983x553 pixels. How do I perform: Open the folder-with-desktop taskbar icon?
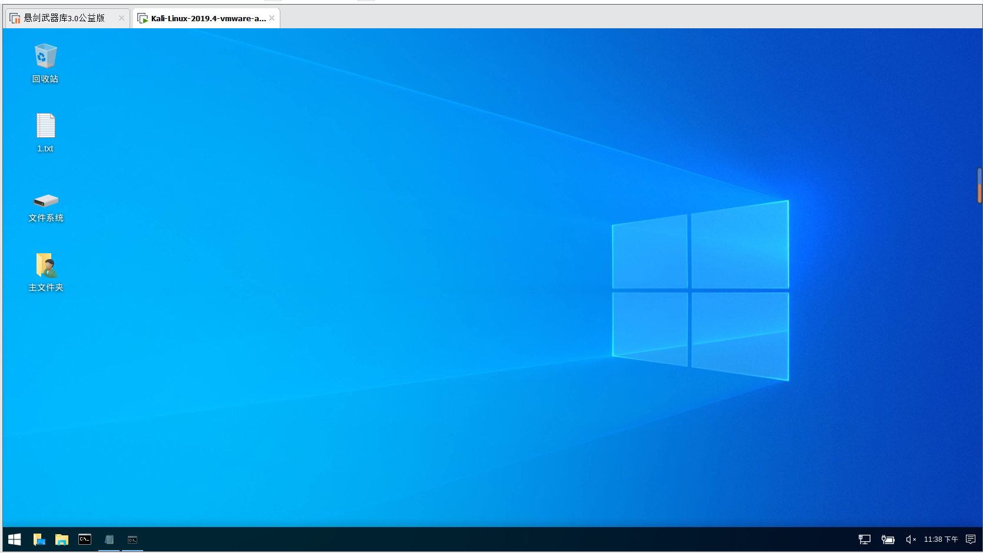pos(39,539)
